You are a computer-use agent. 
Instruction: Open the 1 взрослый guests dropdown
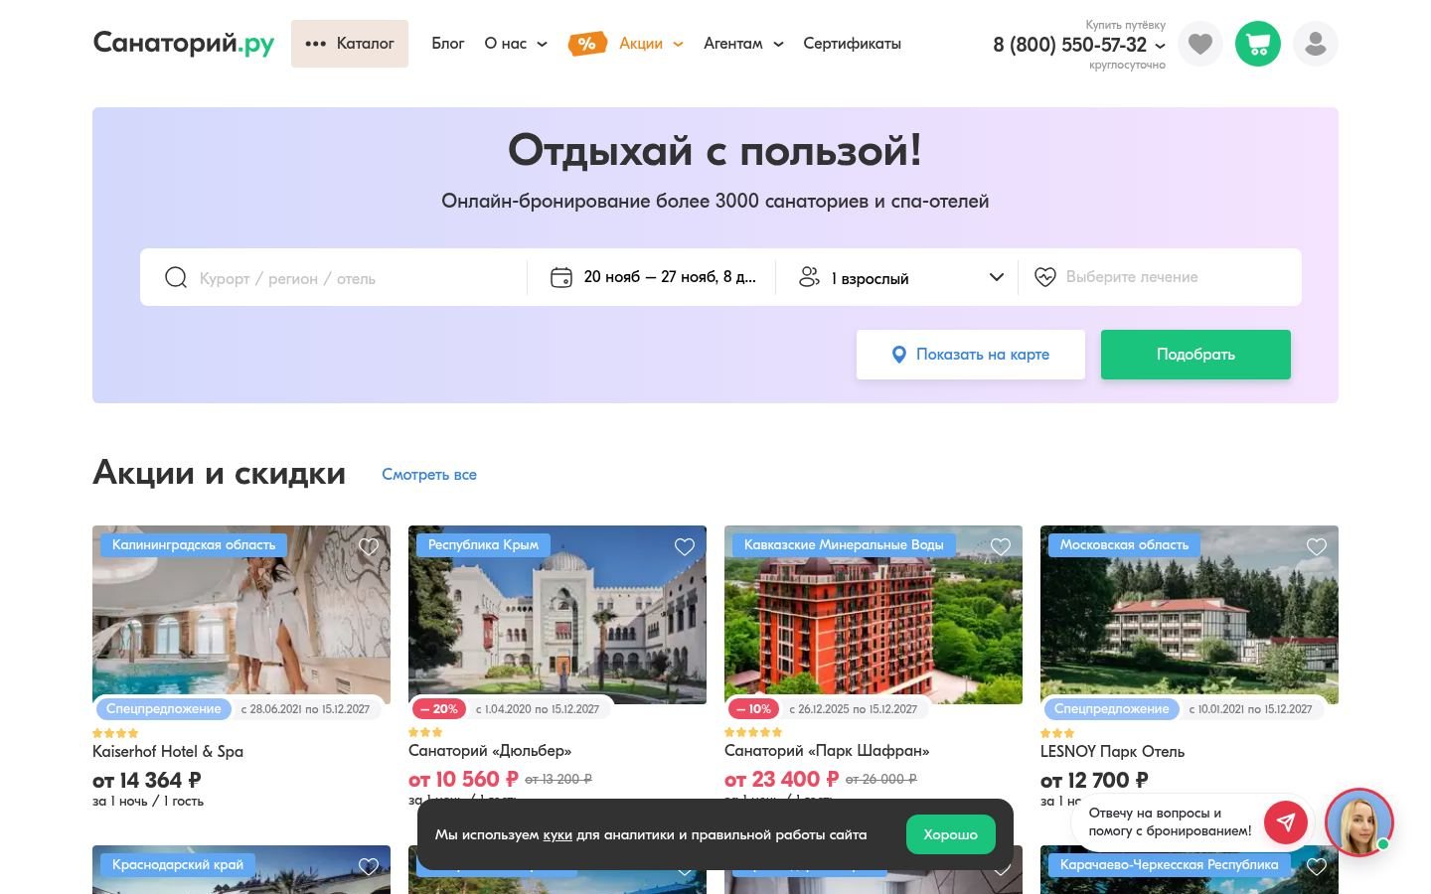[x=902, y=277]
